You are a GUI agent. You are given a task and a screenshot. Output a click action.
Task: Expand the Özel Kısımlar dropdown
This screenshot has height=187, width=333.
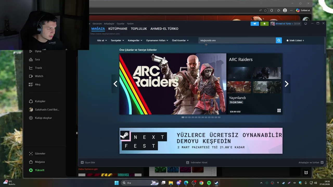(180, 41)
